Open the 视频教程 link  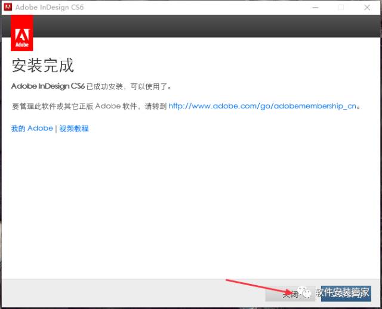[x=74, y=129]
